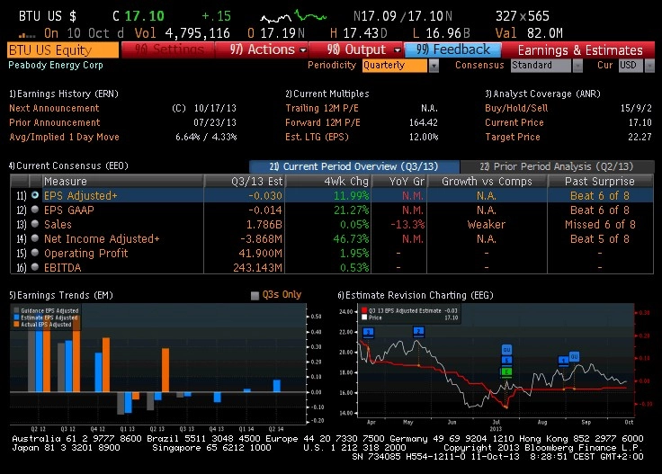The width and height of the screenshot is (662, 474).
Task: Click the 'YoY Gr' column header
Action: click(x=399, y=181)
